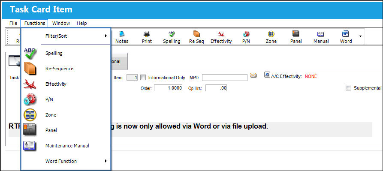
Task: Click the A/C Effectivity icon button
Action: 267,75
